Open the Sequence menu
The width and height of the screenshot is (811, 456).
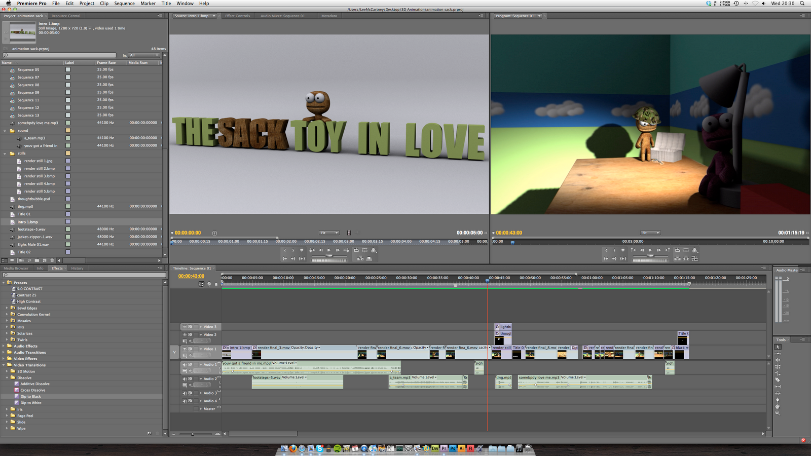[124, 4]
